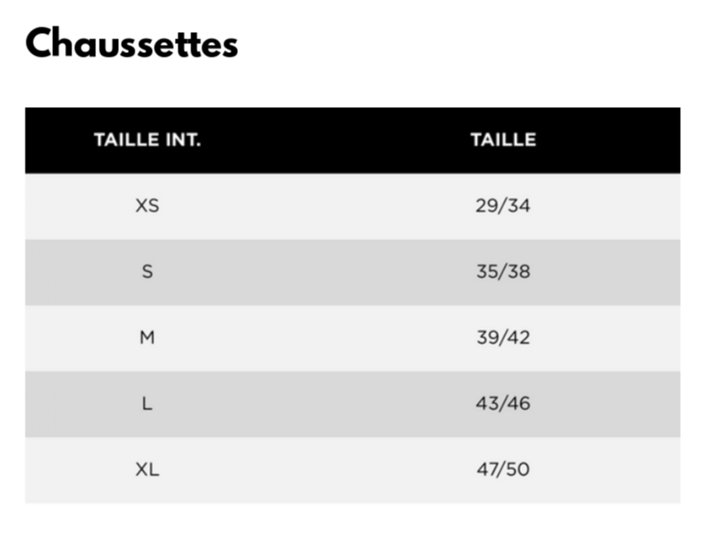Click the international size for 47/50

(x=146, y=470)
